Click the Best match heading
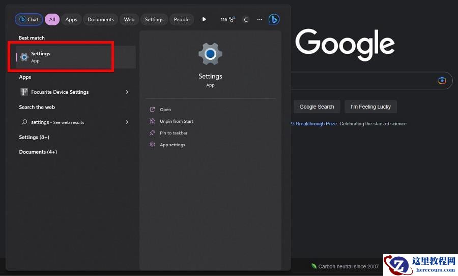 (x=32, y=38)
